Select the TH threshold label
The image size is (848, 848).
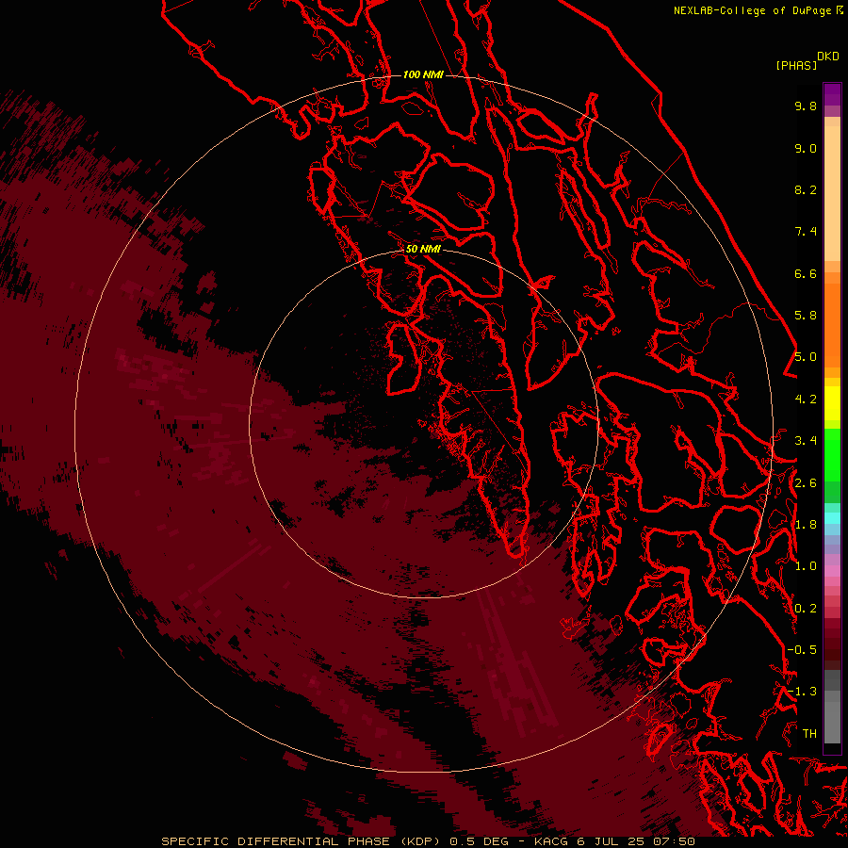[809, 734]
